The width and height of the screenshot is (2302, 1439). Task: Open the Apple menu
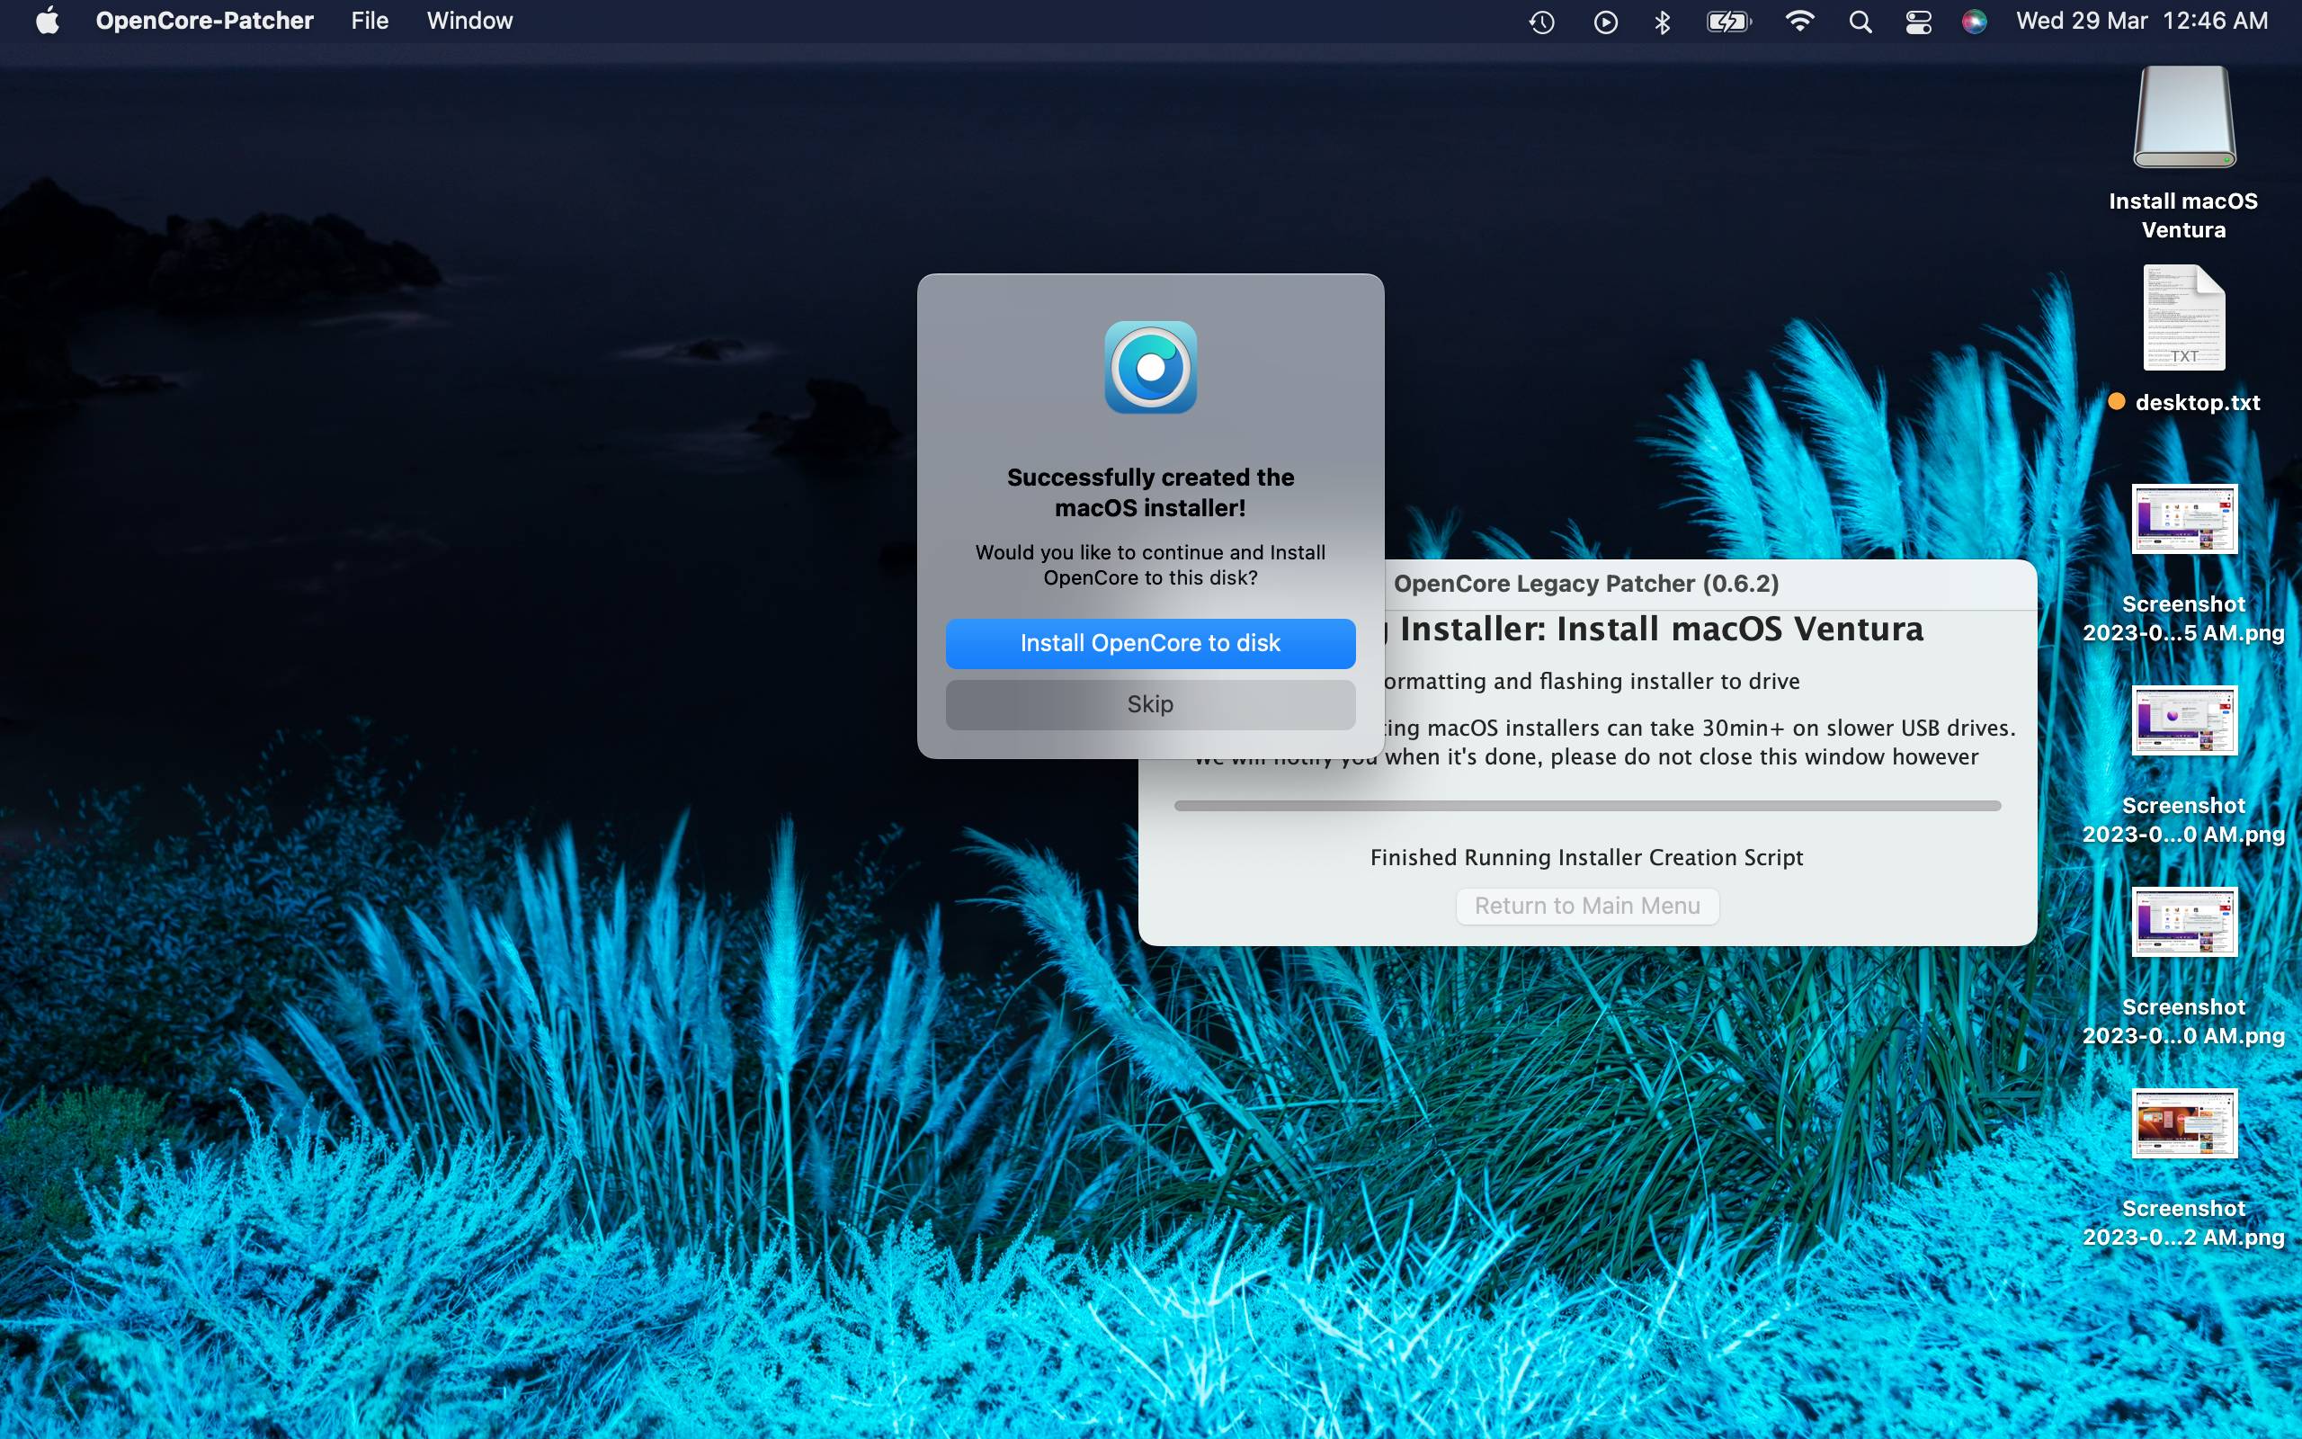48,21
